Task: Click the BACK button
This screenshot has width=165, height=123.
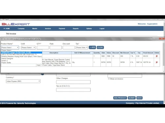Action: (139, 98)
